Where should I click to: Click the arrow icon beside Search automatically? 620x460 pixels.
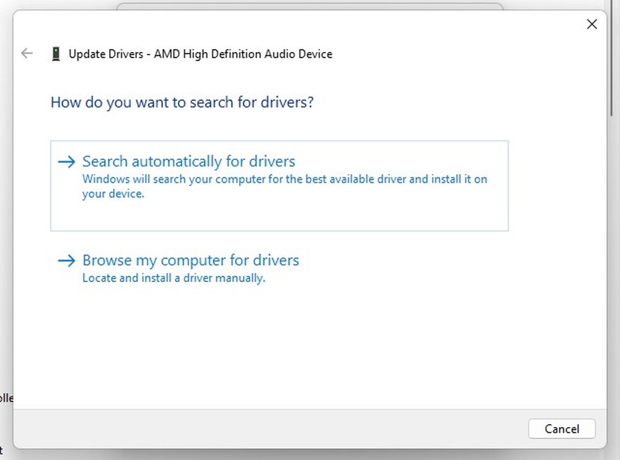click(x=66, y=161)
